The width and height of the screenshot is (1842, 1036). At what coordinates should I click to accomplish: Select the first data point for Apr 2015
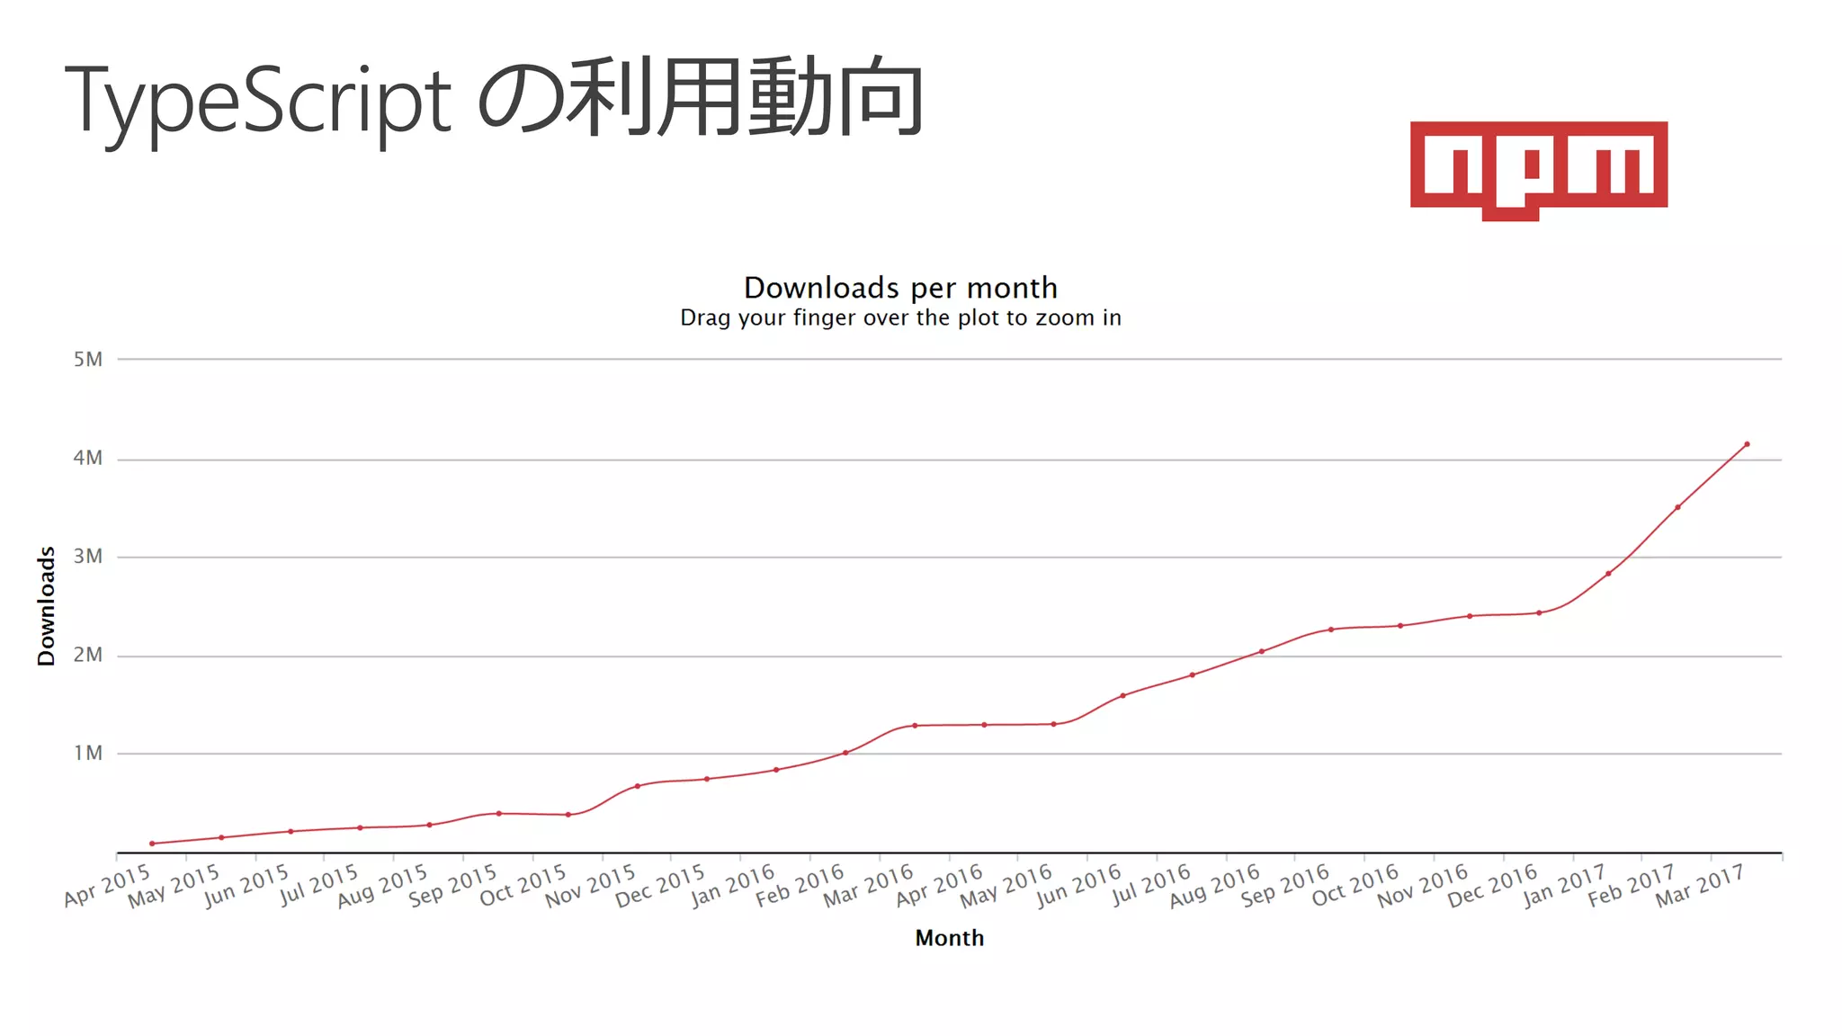(152, 844)
